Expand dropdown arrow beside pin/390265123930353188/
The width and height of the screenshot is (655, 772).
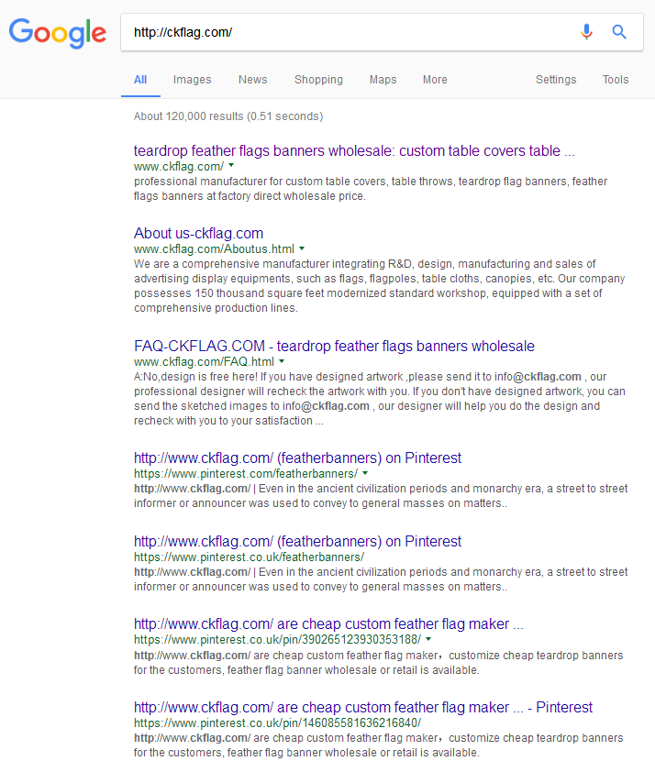(x=428, y=639)
